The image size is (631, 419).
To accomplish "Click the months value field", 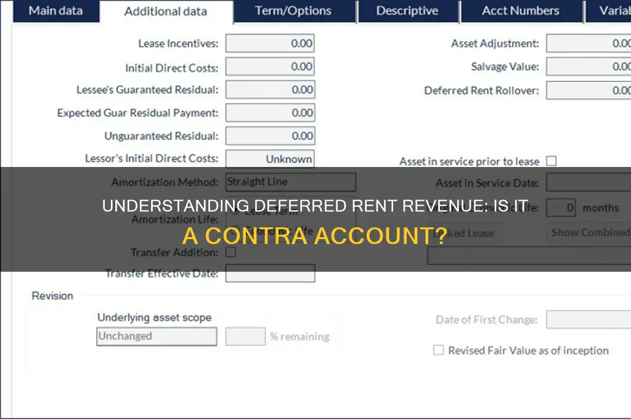I will 561,208.
